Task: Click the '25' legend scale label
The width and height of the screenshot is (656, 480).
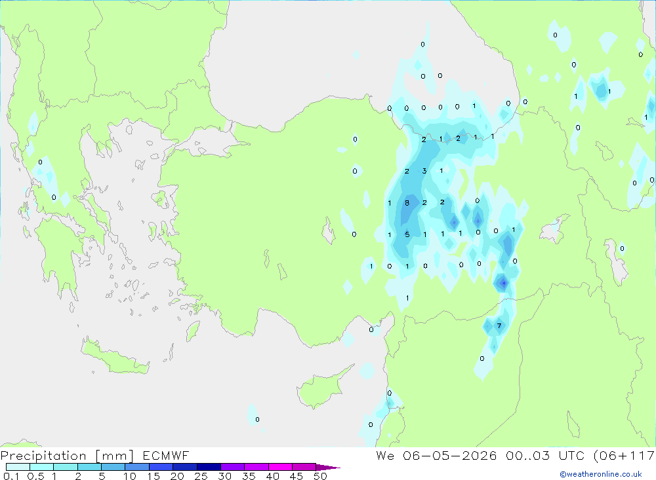Action: (201, 476)
